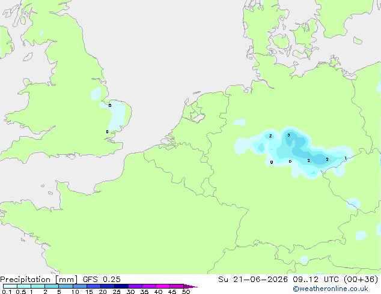
Task: Click the "0.1" legend scale label
Action: [x=7, y=292]
